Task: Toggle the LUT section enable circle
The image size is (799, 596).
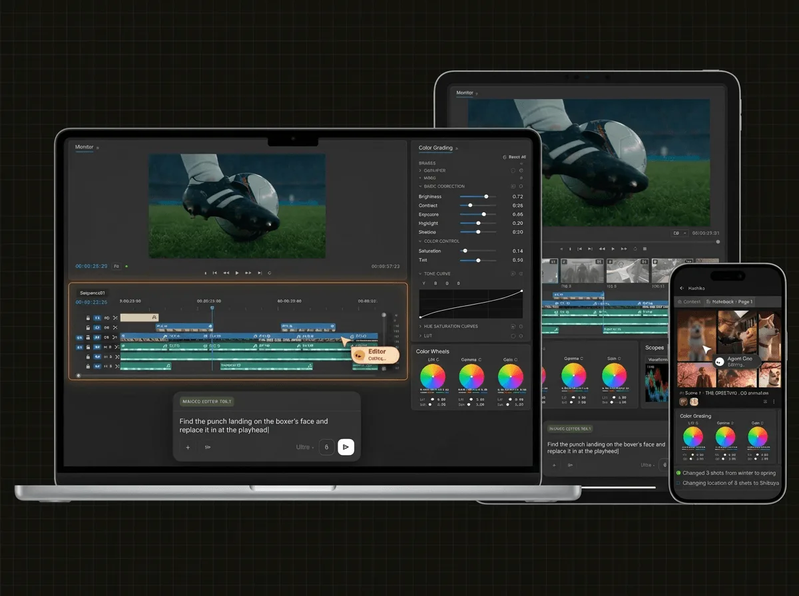Action: pyautogui.click(x=513, y=336)
